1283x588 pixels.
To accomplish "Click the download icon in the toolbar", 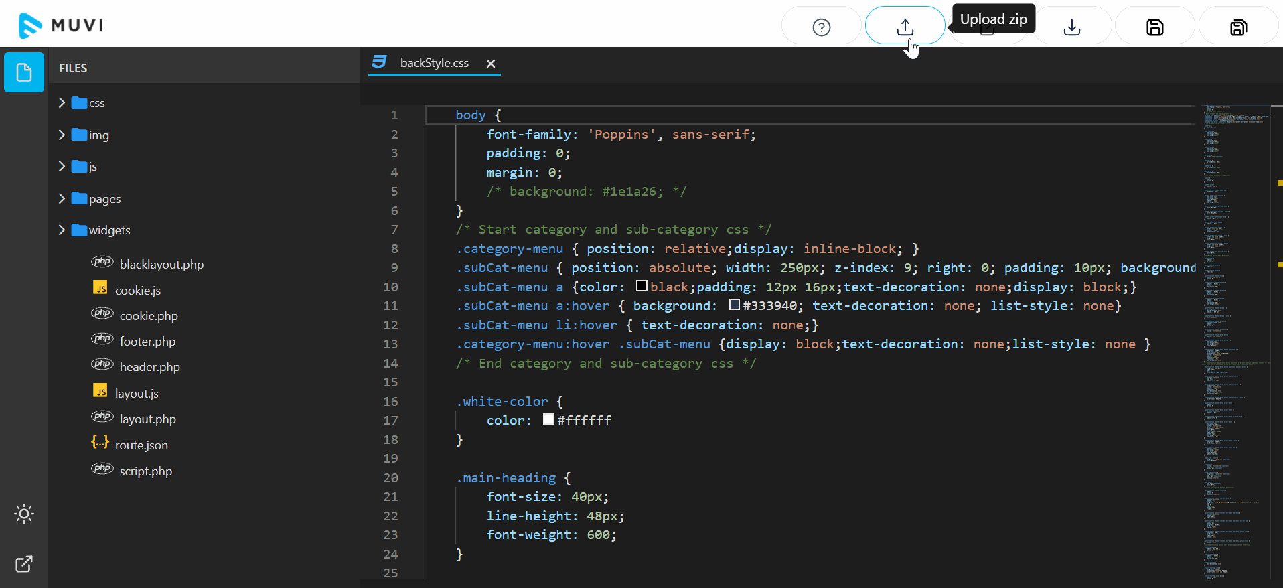I will coord(1071,27).
